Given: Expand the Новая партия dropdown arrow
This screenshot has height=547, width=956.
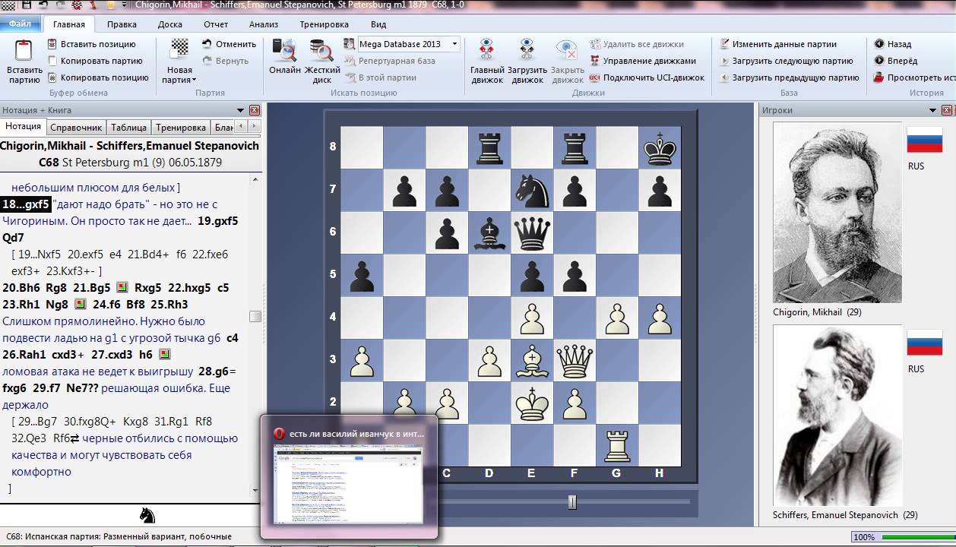Looking at the screenshot, I should (x=195, y=80).
